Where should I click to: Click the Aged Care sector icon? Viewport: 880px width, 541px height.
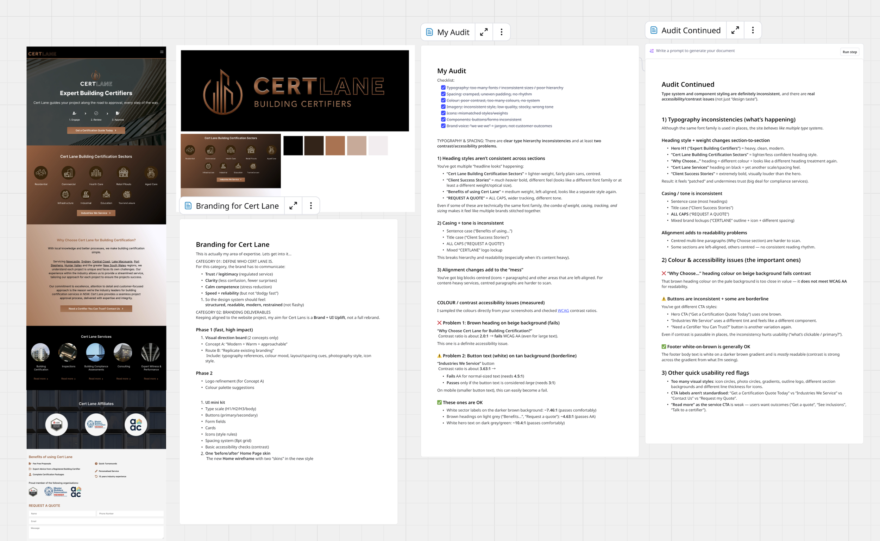[151, 173]
